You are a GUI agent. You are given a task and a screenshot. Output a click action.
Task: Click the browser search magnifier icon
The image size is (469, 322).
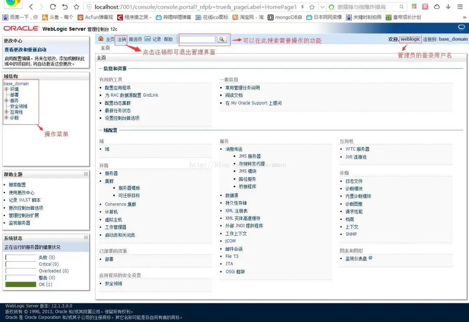point(401,7)
